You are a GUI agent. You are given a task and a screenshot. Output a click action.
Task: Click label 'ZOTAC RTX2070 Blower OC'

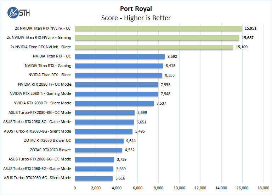click(47, 140)
